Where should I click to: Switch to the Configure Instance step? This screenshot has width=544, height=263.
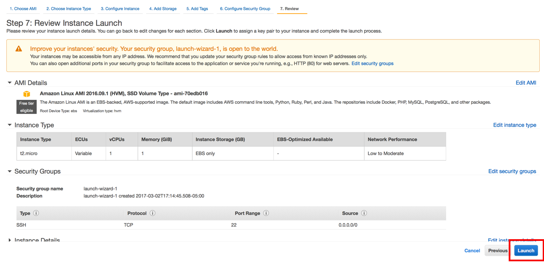tap(120, 8)
